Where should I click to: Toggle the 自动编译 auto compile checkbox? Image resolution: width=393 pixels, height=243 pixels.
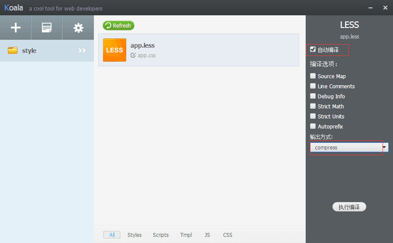point(313,49)
